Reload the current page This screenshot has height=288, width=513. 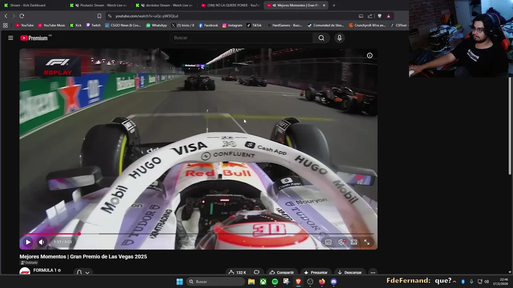tap(22, 16)
